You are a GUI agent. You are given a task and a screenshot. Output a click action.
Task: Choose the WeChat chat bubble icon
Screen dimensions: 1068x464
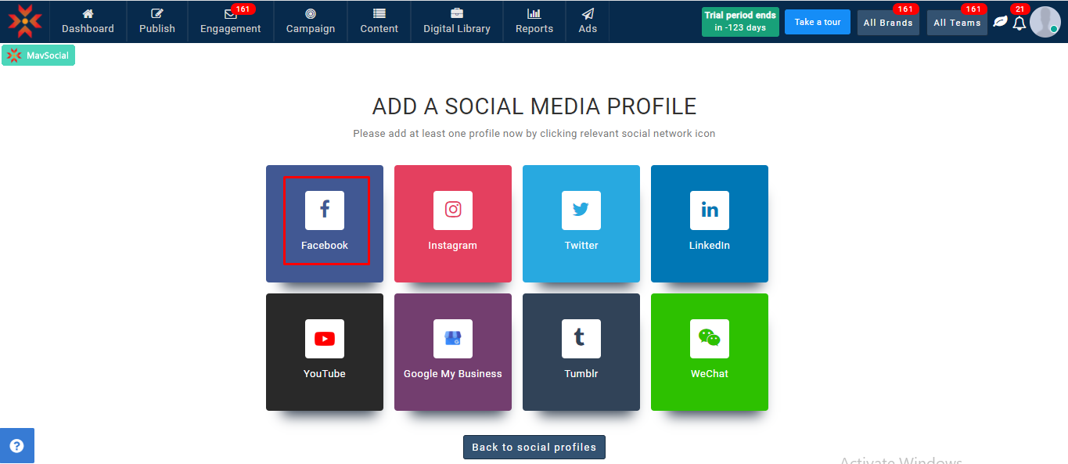[710, 339]
